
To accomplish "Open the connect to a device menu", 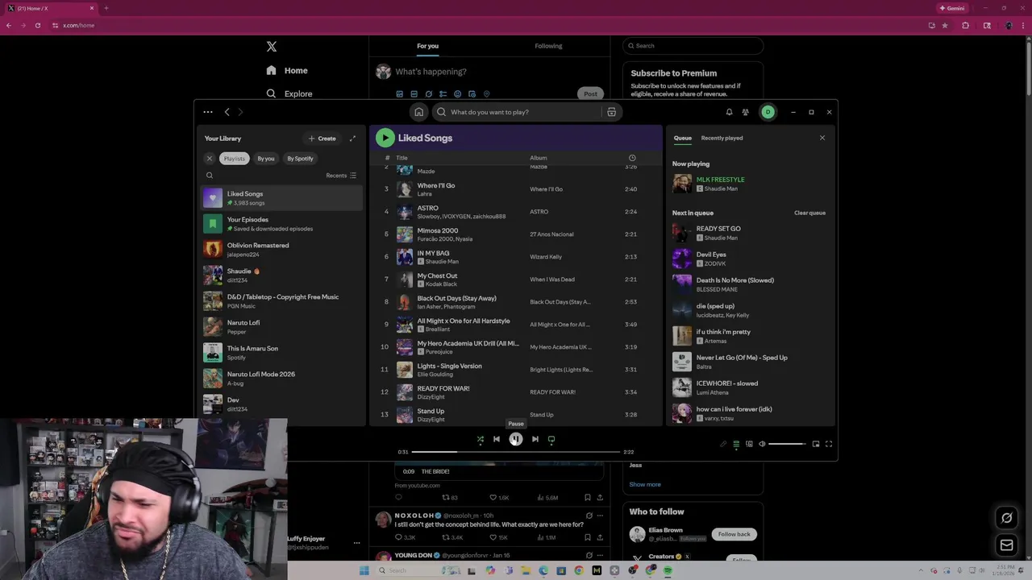I will click(x=749, y=444).
